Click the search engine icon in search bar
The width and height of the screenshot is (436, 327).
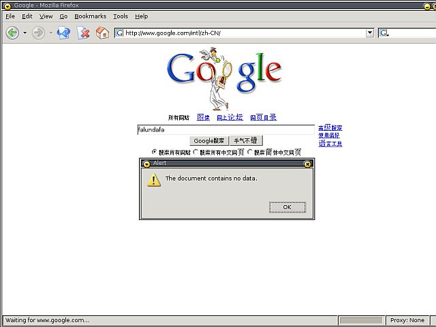[x=384, y=33]
